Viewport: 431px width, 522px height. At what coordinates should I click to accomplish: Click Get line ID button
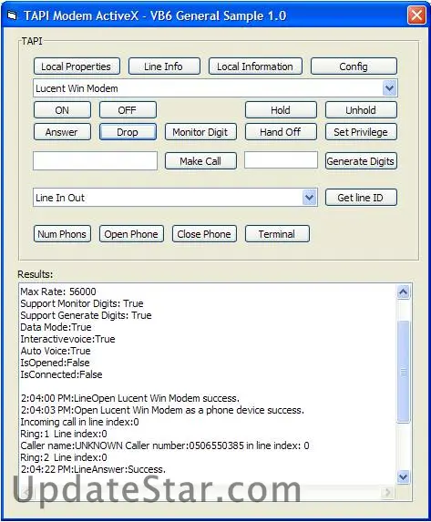[x=361, y=198]
